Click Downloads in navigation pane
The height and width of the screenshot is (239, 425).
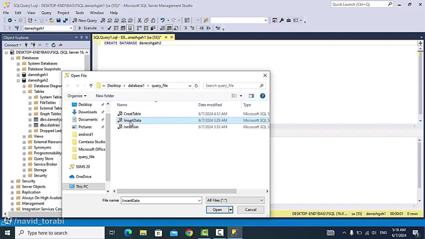tap(87, 112)
